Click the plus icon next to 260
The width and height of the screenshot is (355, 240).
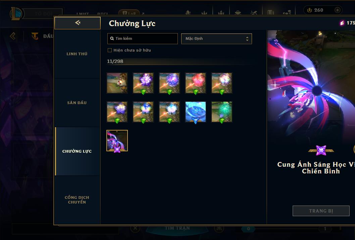point(337,10)
